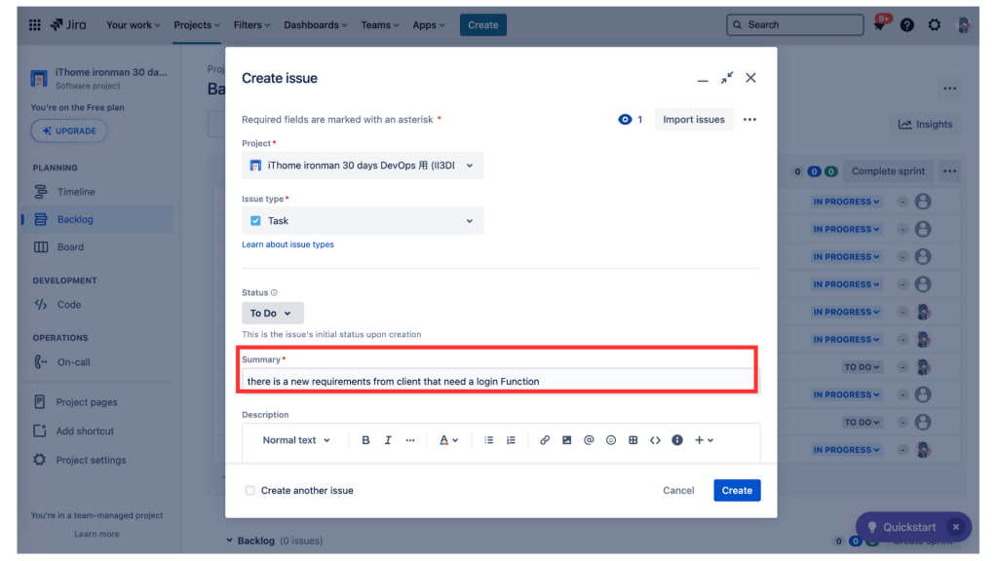Click the UPGRADE button in sidebar
Viewport: 998px width, 561px height.
(x=69, y=131)
